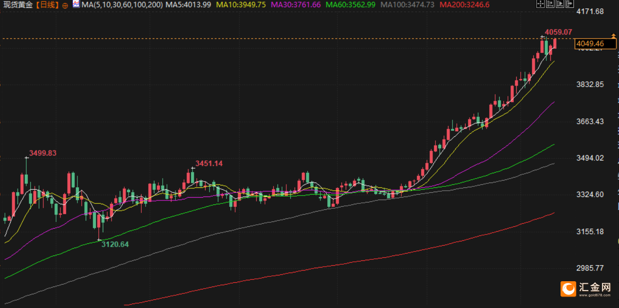The image size is (619, 308).
Task: Click the magenta MA30:3761.66 legend value
Action: [x=297, y=5]
